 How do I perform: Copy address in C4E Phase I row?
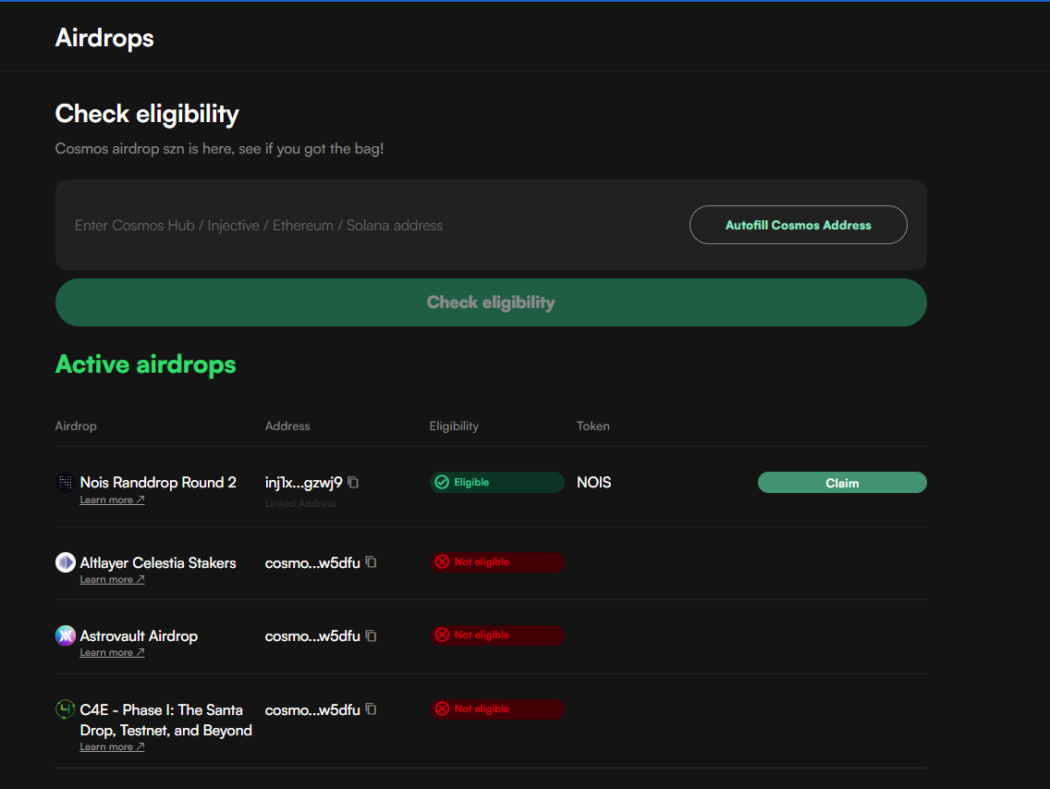(x=371, y=709)
